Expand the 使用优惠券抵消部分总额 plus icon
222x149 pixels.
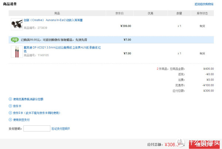[x=10, y=99]
